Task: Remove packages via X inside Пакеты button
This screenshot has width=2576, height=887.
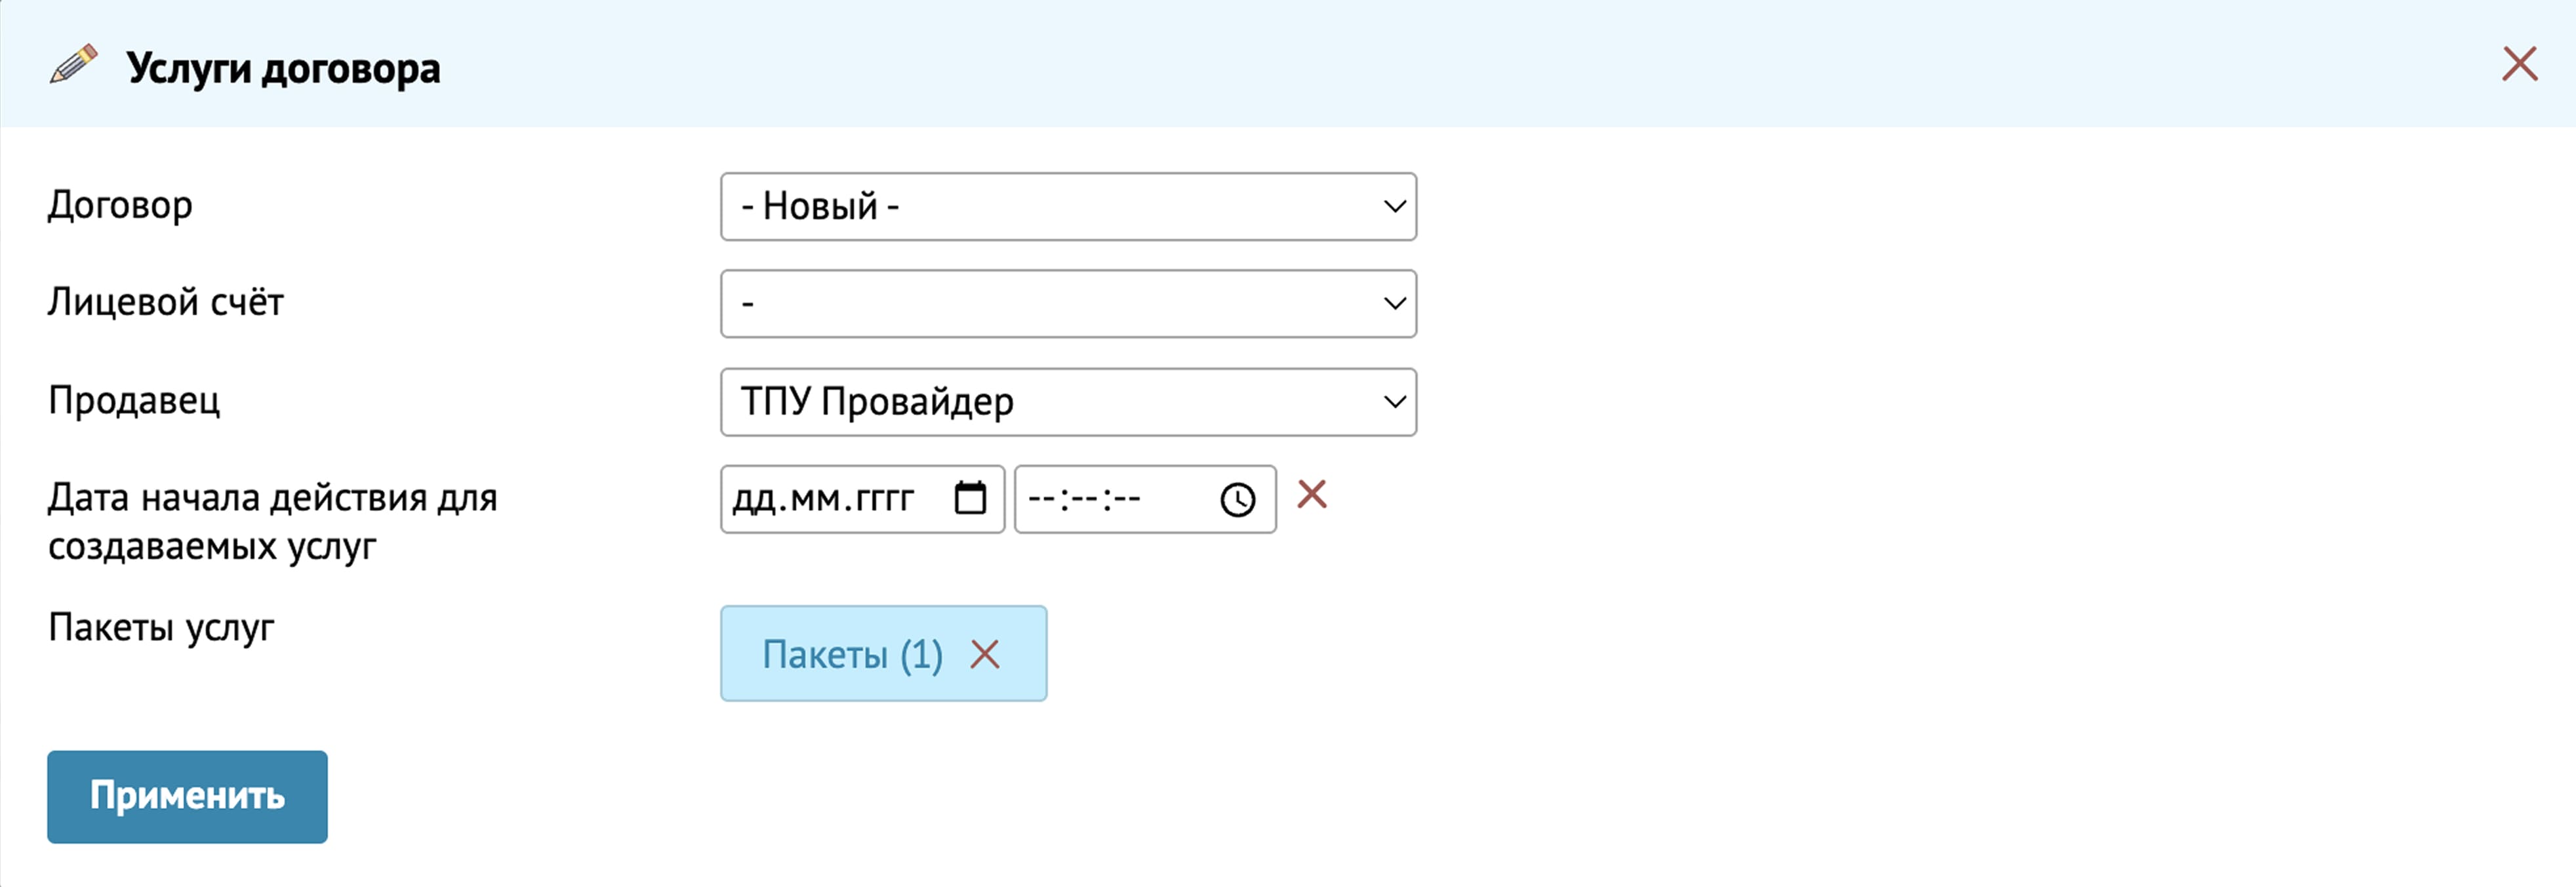Action: (x=985, y=654)
